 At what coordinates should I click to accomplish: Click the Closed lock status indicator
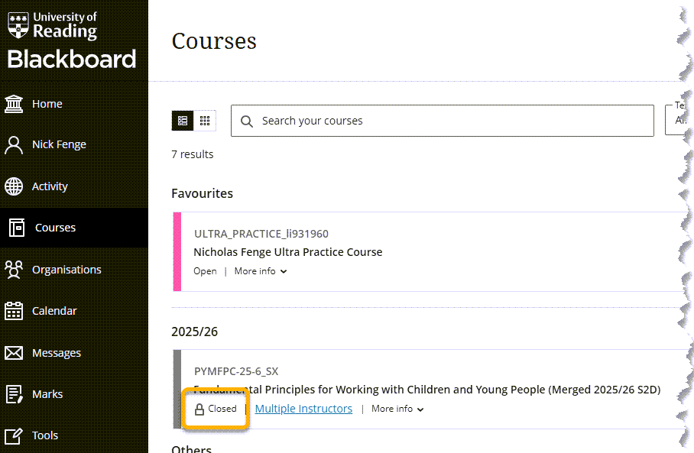pos(216,409)
